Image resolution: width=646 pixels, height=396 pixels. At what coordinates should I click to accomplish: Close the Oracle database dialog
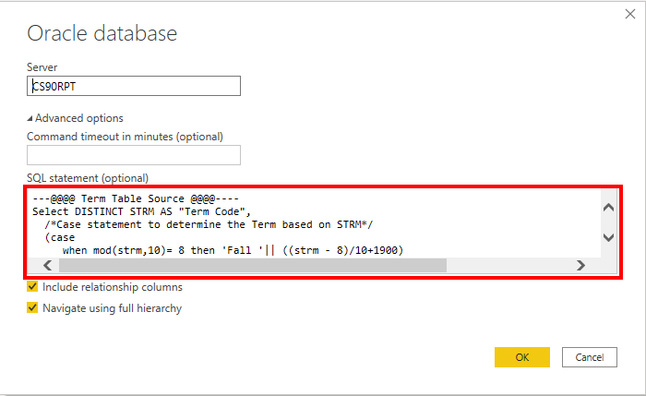(630, 14)
